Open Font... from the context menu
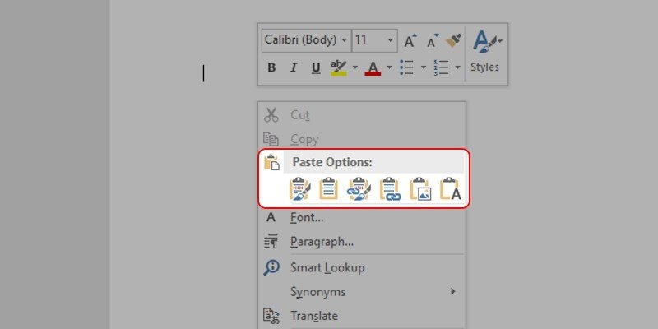 tap(307, 218)
